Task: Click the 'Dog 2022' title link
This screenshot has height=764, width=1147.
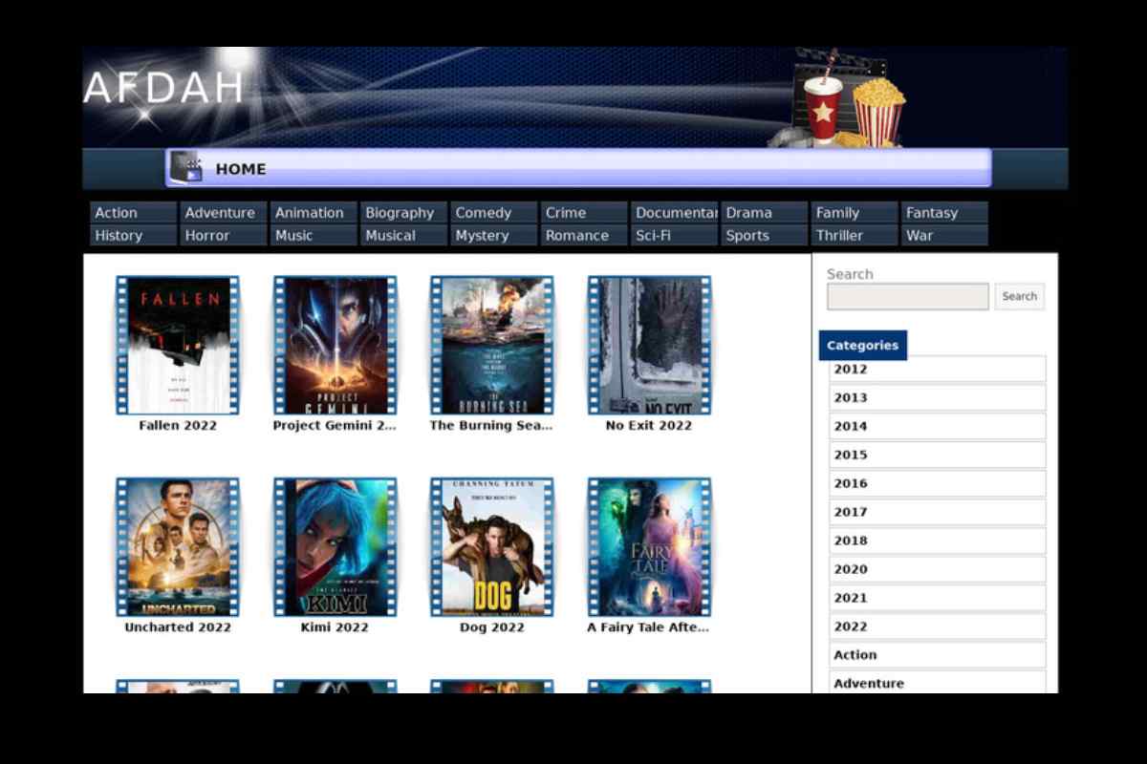Action: 491,627
